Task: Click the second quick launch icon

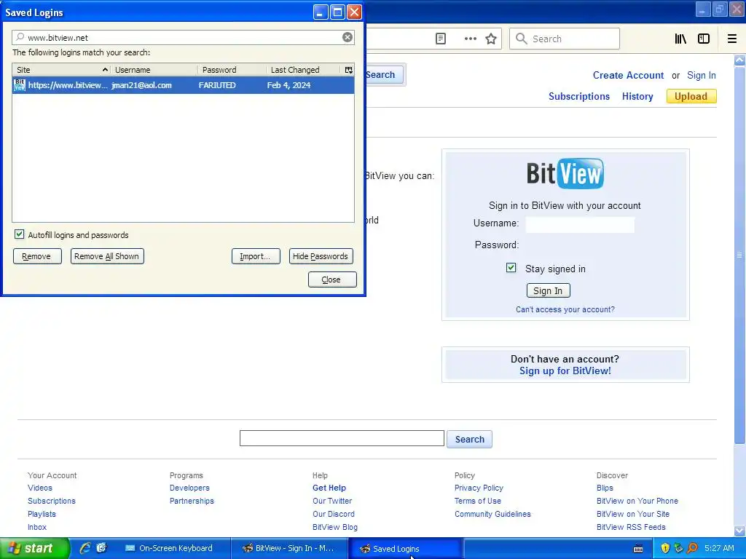Action: tap(102, 548)
